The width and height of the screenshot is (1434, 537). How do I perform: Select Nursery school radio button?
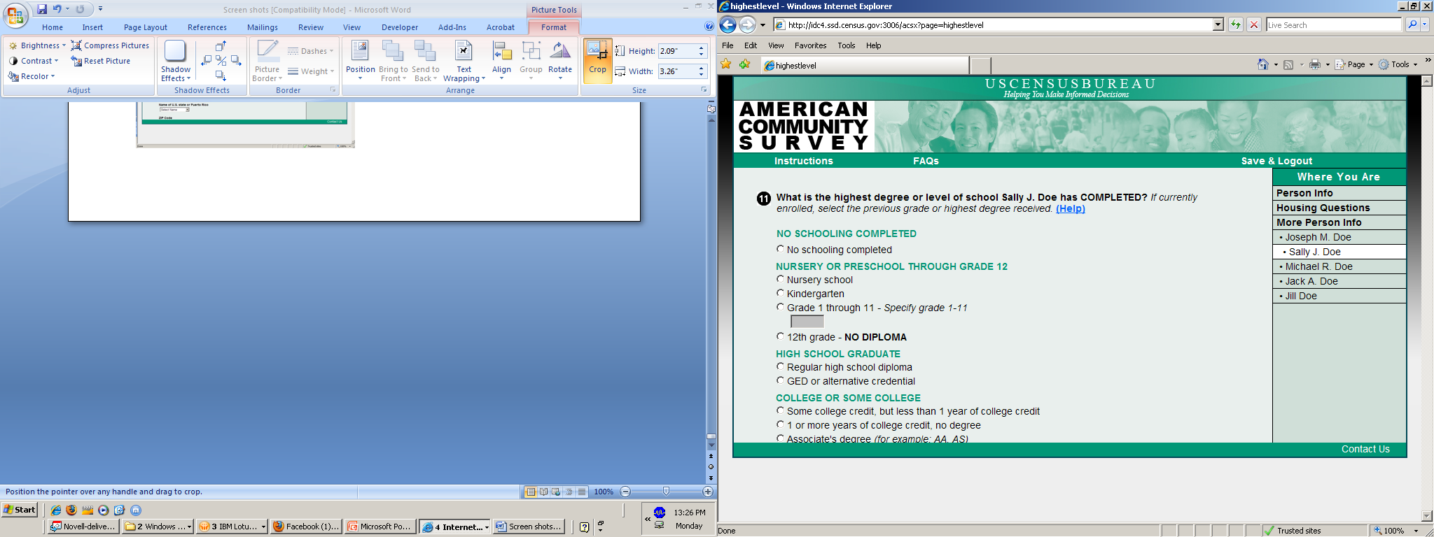780,279
